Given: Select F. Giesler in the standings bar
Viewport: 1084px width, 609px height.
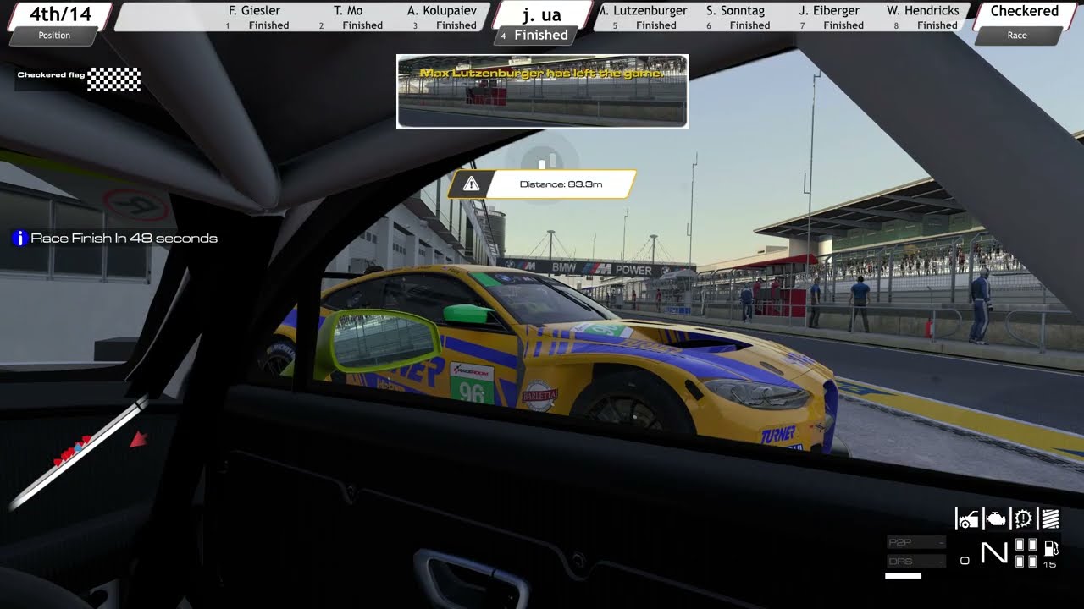Looking at the screenshot, I should point(255,17).
